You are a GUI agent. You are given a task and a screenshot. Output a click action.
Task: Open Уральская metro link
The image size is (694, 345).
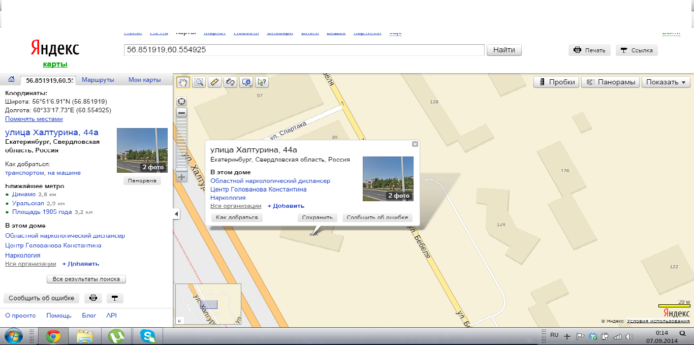click(27, 203)
